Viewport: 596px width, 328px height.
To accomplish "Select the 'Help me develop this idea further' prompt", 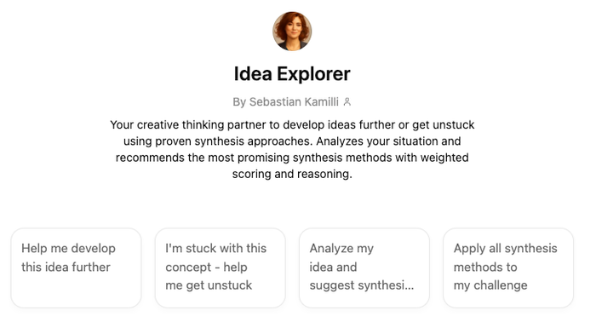I will [x=76, y=268].
